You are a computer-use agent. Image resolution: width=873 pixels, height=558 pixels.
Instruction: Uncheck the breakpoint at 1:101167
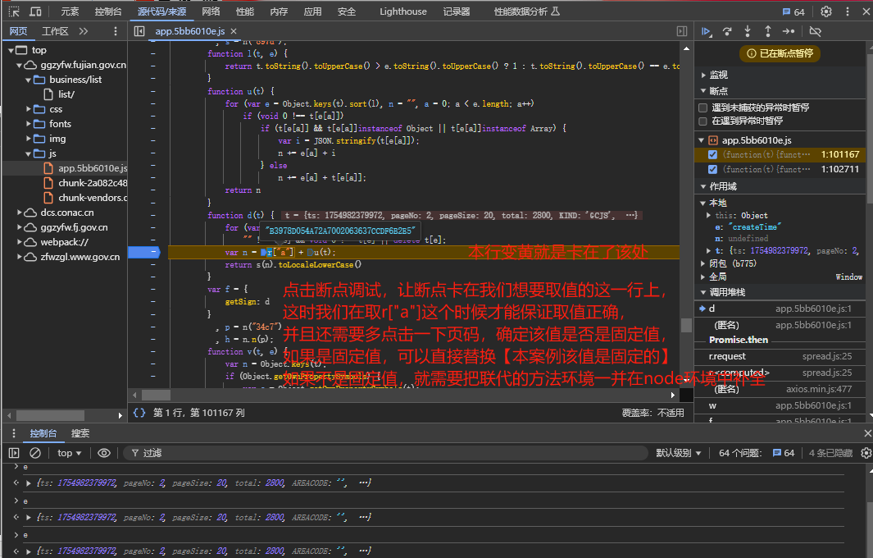[712, 154]
